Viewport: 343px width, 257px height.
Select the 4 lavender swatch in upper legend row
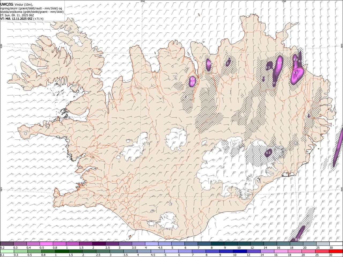coord(151,244)
